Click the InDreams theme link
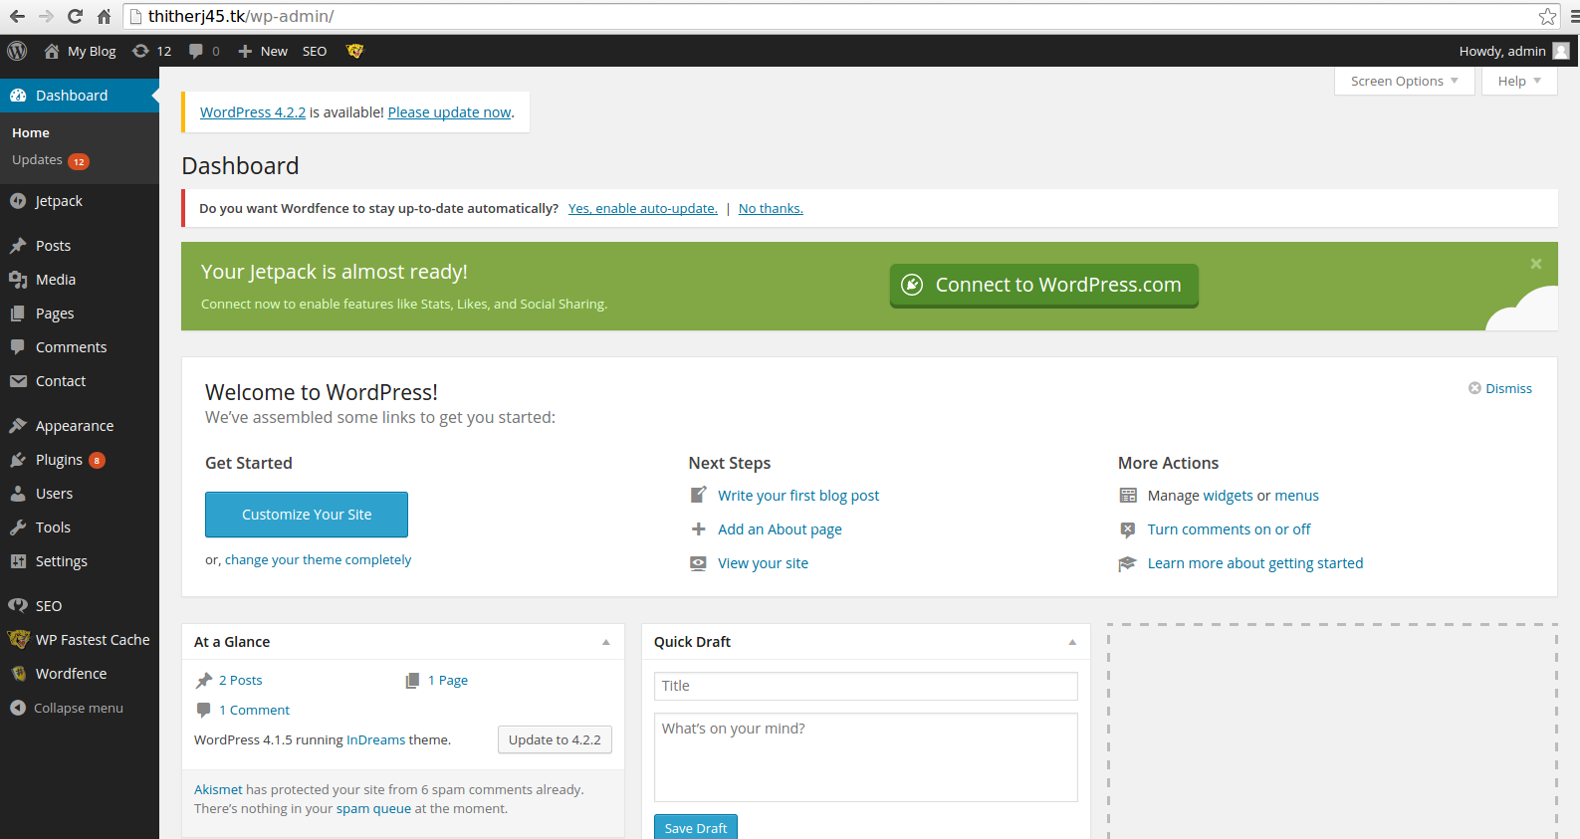Screen dimensions: 1580x839 [x=375, y=739]
